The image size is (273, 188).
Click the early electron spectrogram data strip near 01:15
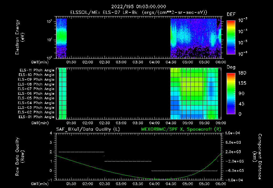61,38
